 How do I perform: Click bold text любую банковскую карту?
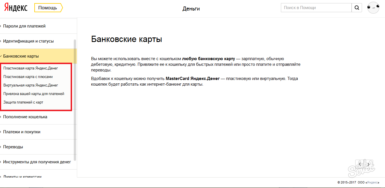209,59
